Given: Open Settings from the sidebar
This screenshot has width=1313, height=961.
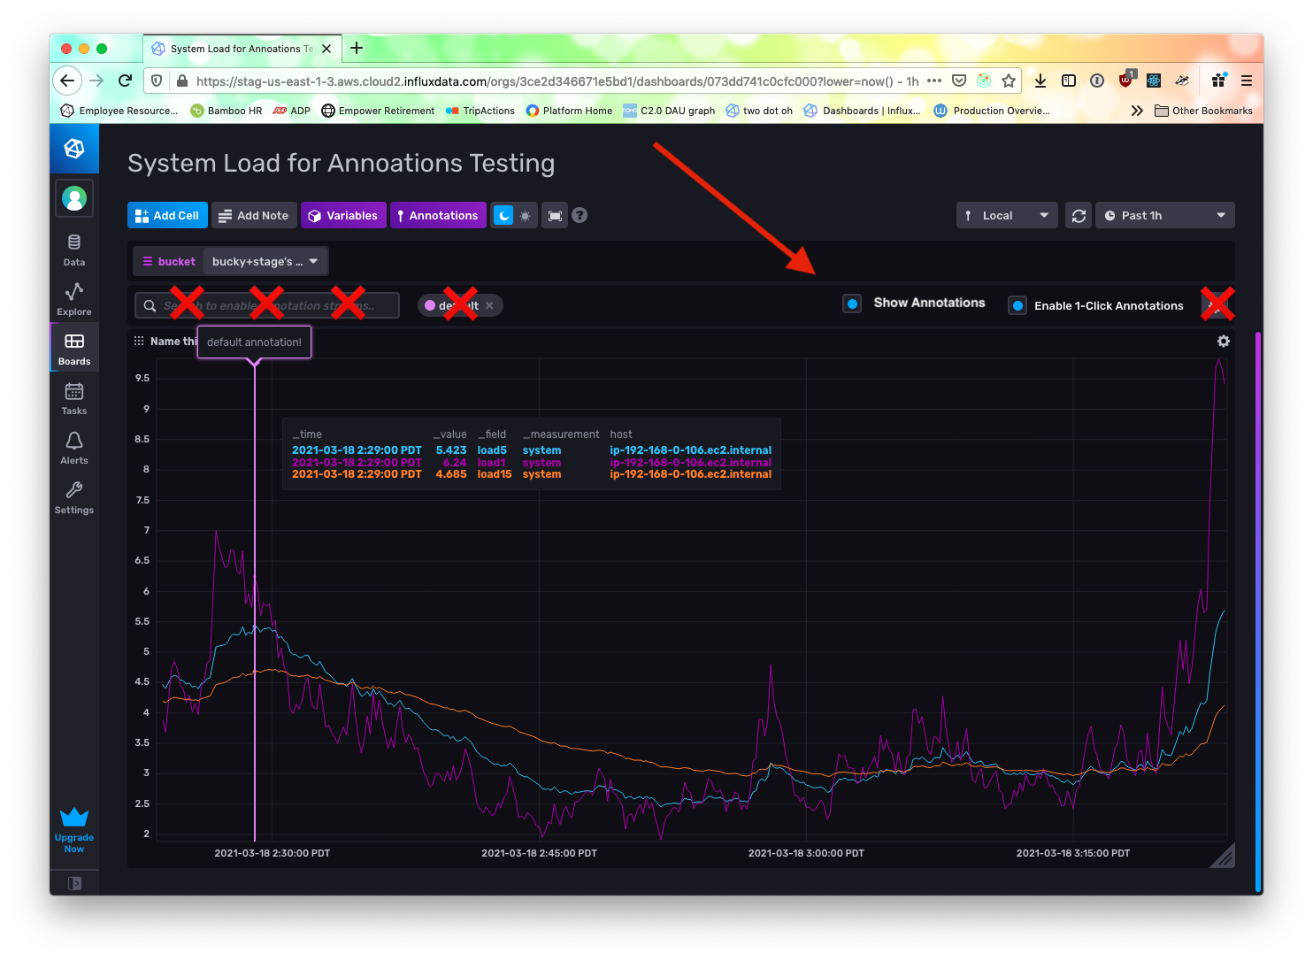Looking at the screenshot, I should click(x=73, y=496).
